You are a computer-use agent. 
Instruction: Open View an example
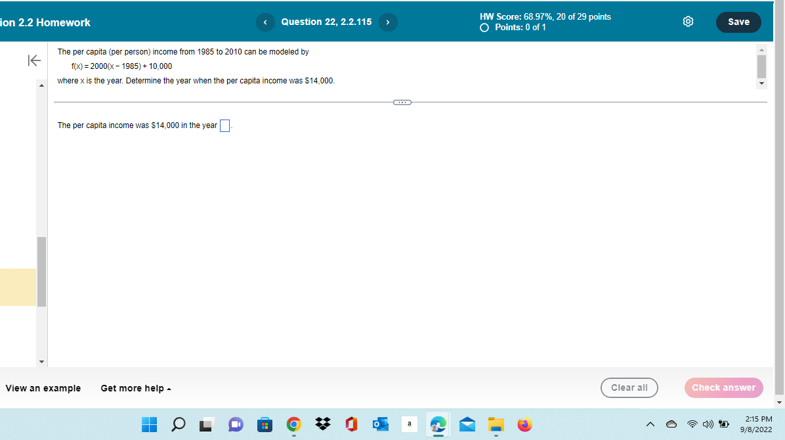click(43, 388)
